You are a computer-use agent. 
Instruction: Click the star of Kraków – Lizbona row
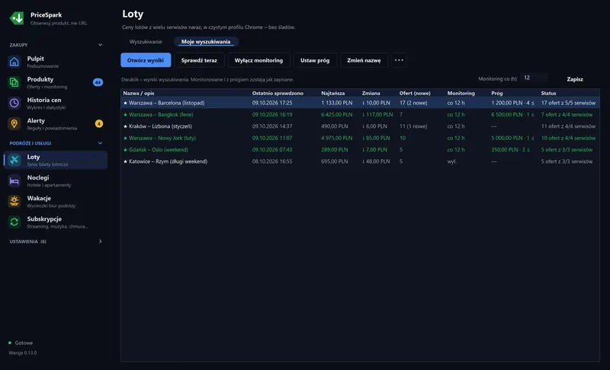coord(125,126)
